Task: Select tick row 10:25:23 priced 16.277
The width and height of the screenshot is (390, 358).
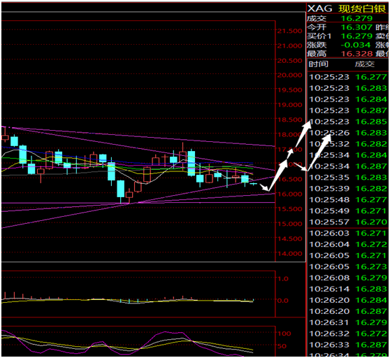Action: [348, 77]
